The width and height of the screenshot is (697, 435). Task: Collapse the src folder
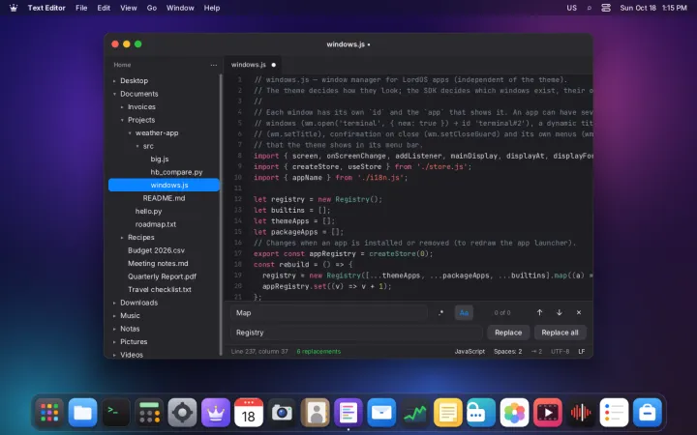tap(136, 146)
